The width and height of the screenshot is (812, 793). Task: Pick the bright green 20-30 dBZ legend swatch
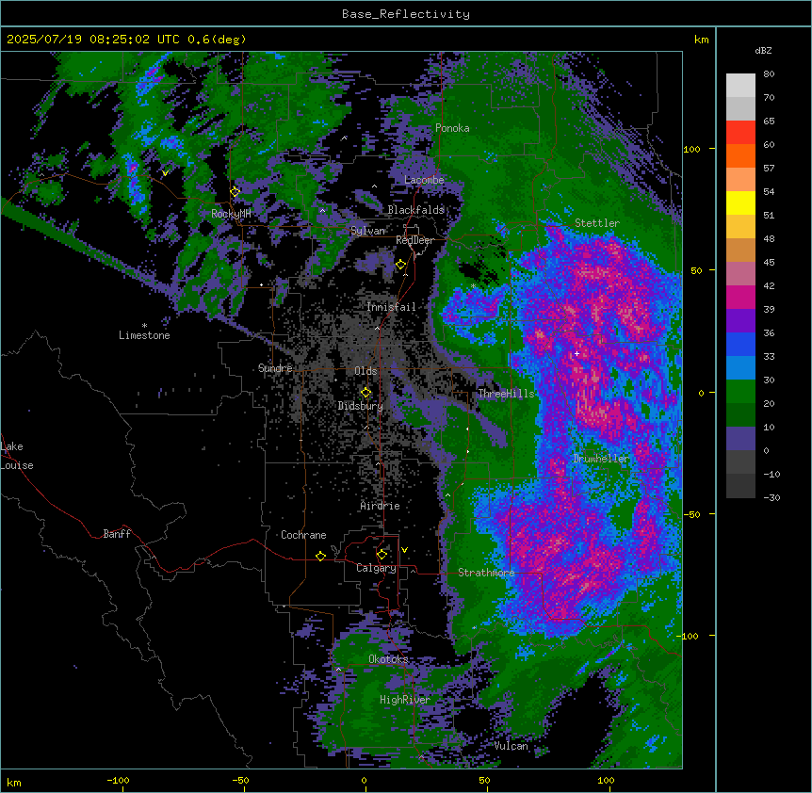point(740,392)
